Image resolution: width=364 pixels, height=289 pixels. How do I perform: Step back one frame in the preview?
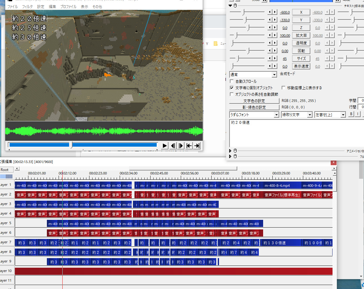click(173, 146)
